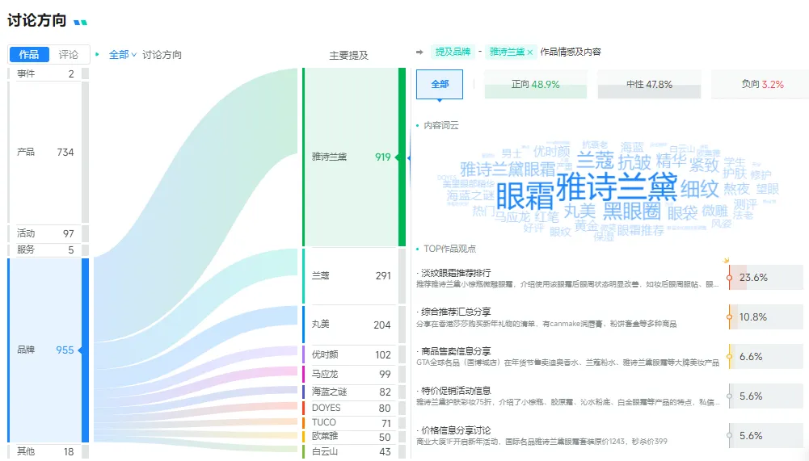This screenshot has height=461, width=809.
Task: Click 眼霜 in the word cloud
Action: 525,195
